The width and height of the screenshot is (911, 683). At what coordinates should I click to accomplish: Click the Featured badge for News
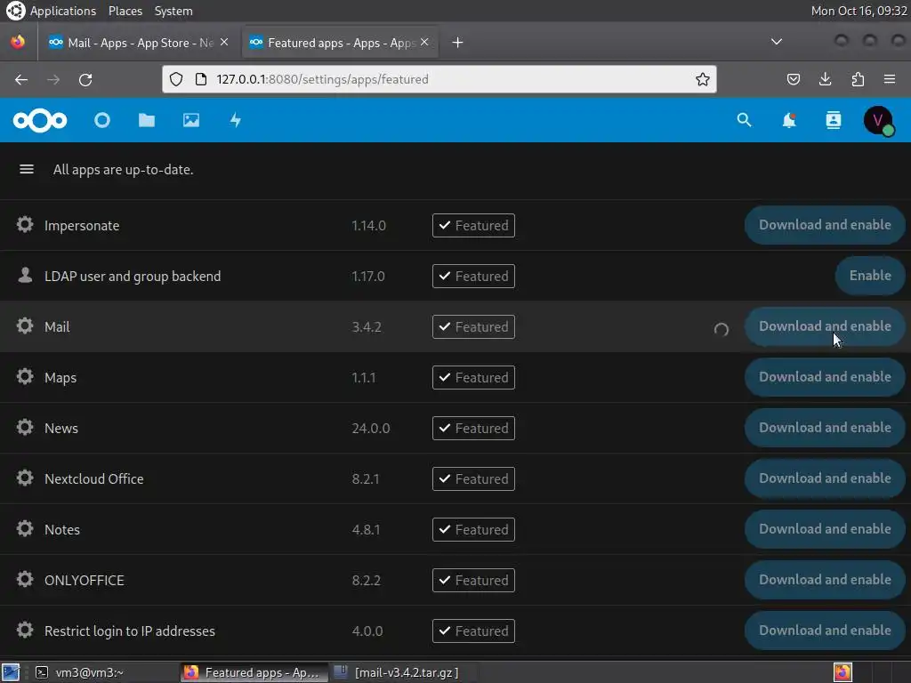click(x=473, y=428)
